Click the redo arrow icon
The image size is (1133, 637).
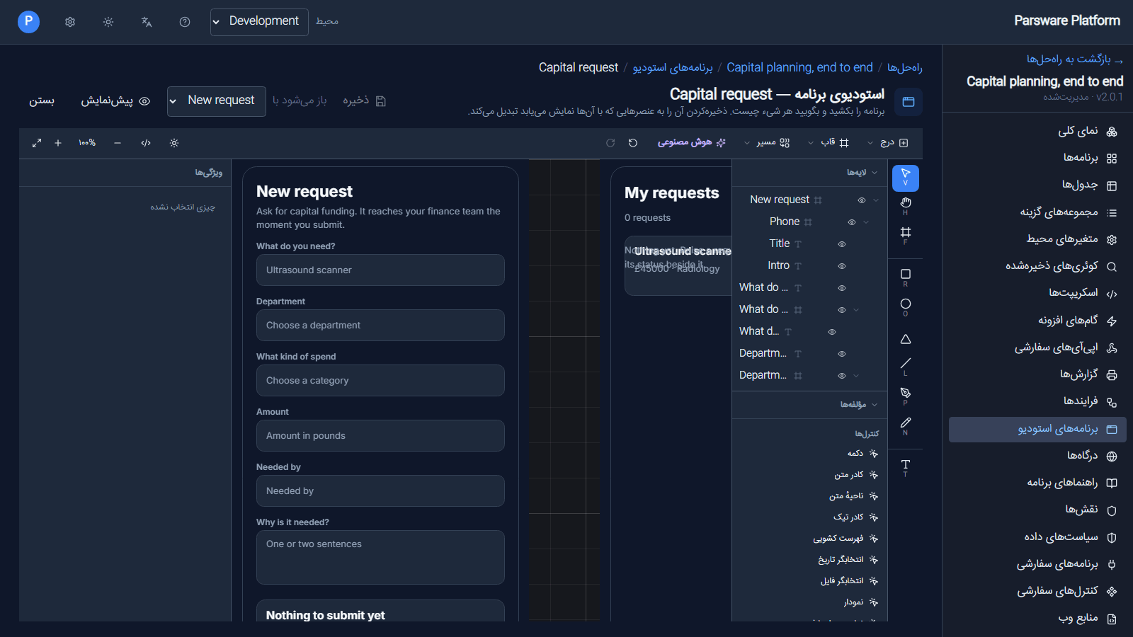[x=610, y=143]
